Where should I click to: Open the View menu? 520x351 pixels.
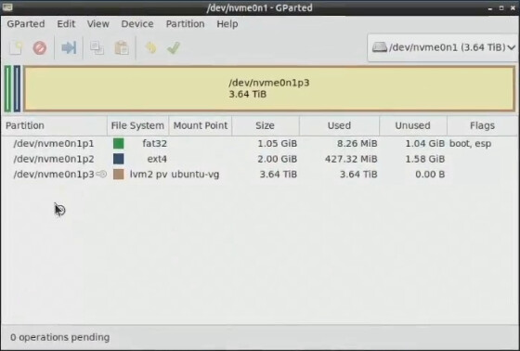coord(97,24)
